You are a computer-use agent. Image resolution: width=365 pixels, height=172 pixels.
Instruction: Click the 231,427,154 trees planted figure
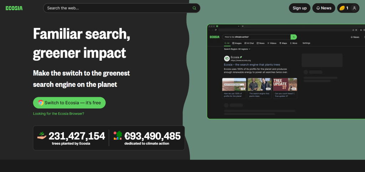77,136
